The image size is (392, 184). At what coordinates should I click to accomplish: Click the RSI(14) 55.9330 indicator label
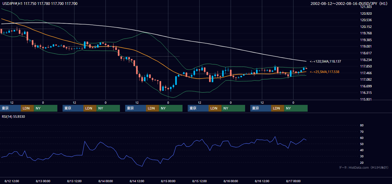[x=13, y=117]
